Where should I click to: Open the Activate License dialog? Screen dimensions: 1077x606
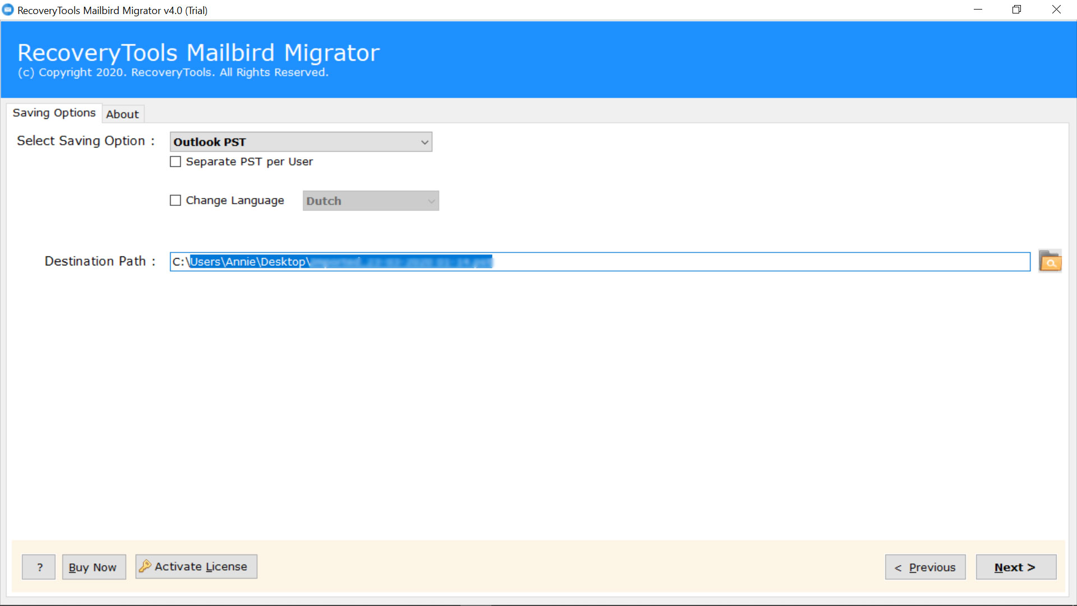[196, 567]
